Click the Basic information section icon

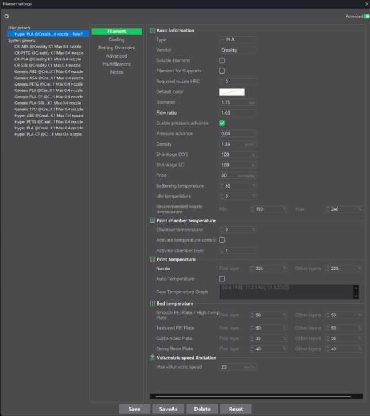152,31
